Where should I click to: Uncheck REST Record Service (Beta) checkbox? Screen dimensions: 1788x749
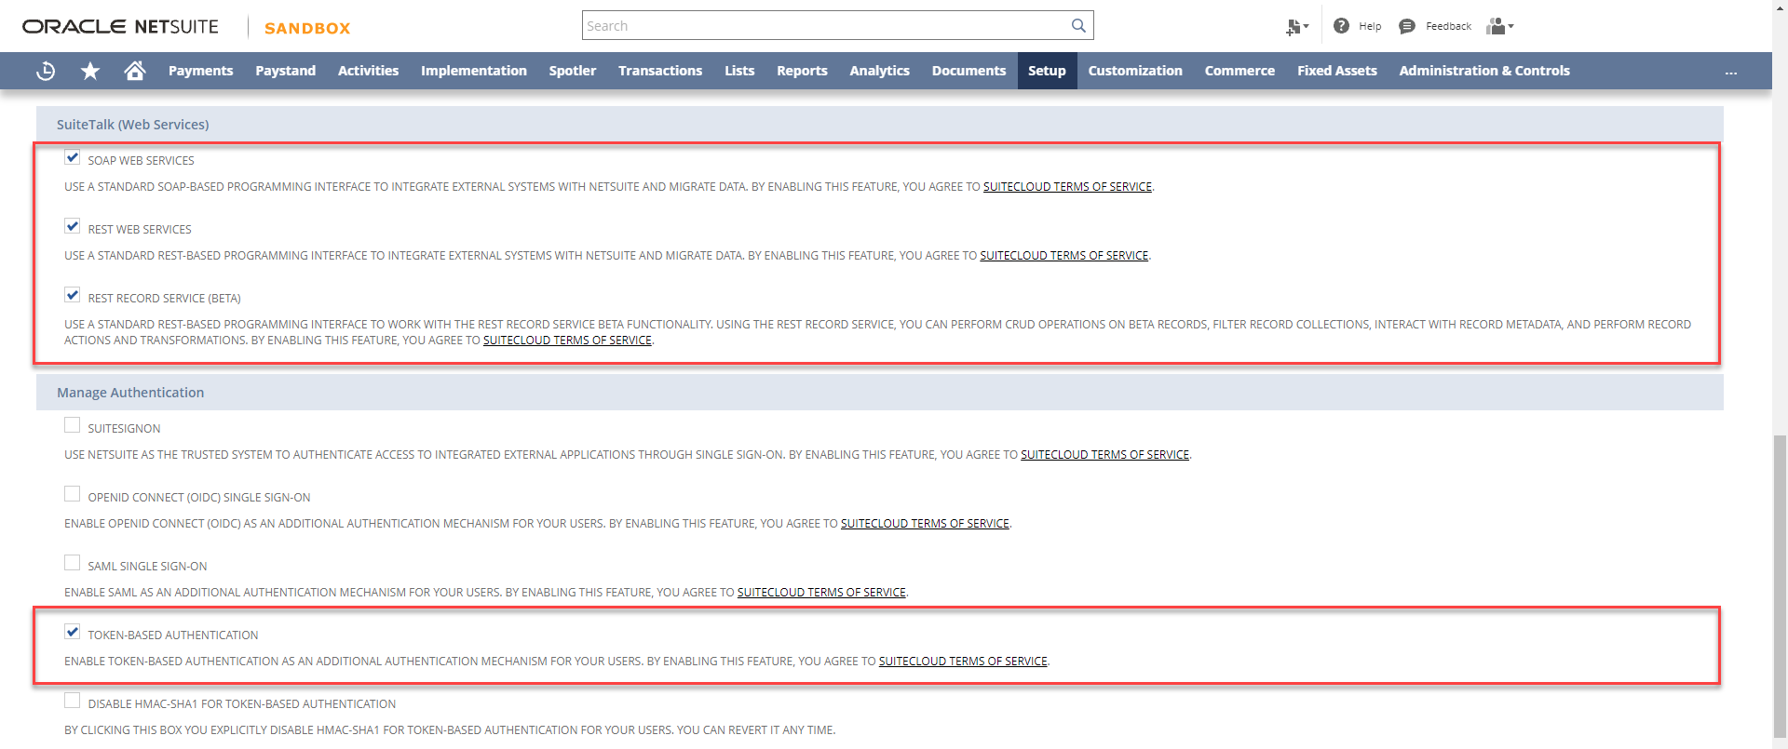[72, 295]
